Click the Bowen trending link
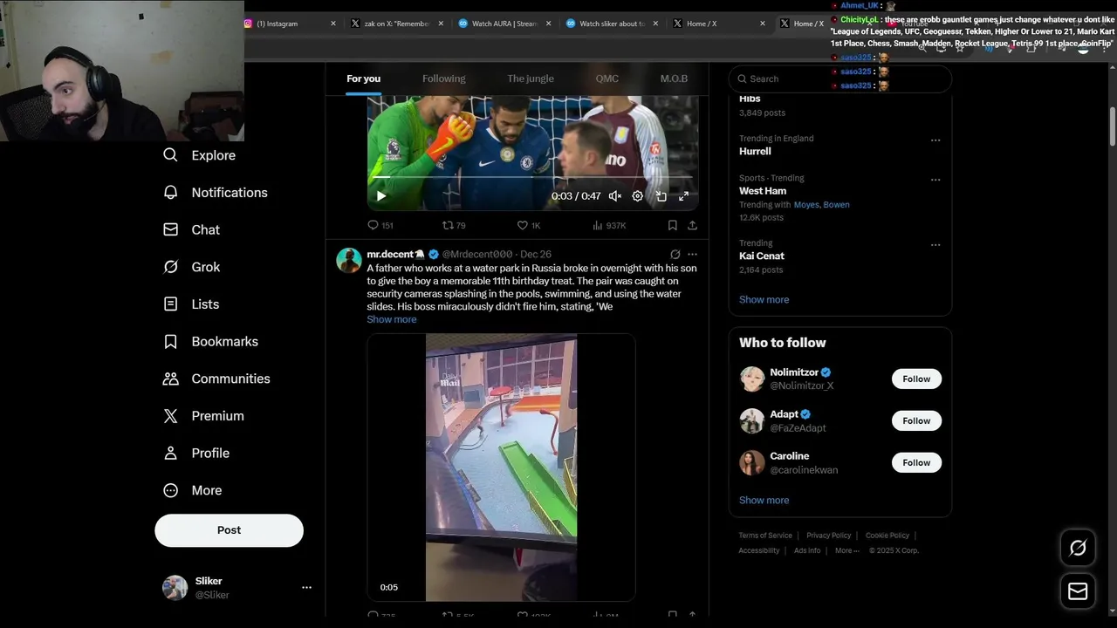The image size is (1117, 628). [x=836, y=205]
